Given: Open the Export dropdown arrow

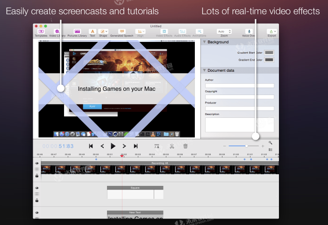Looking at the screenshot, I should 275,32.
